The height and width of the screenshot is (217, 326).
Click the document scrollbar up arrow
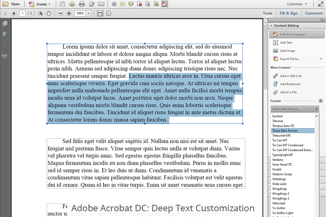point(266,22)
